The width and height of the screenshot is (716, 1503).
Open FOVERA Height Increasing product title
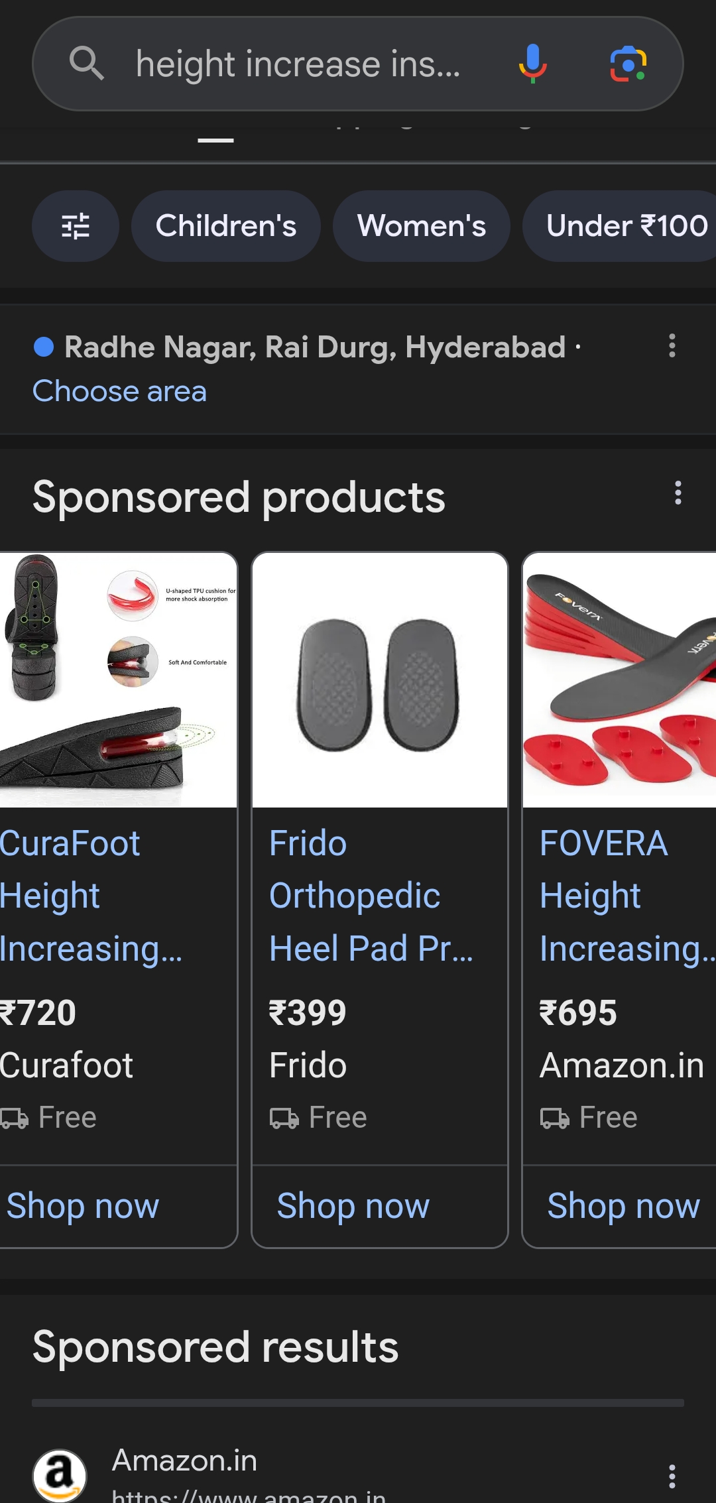(x=626, y=896)
